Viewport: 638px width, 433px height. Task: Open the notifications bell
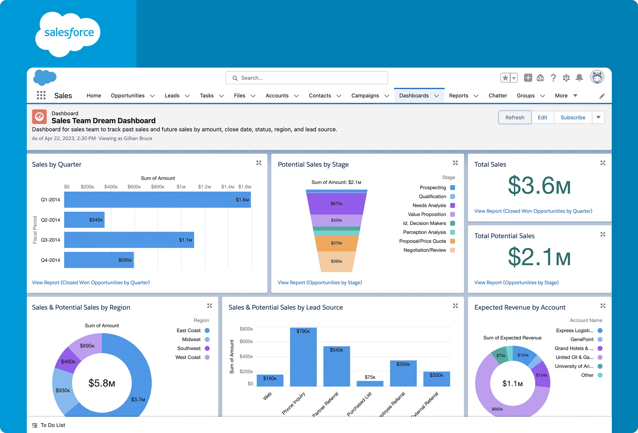coord(579,78)
